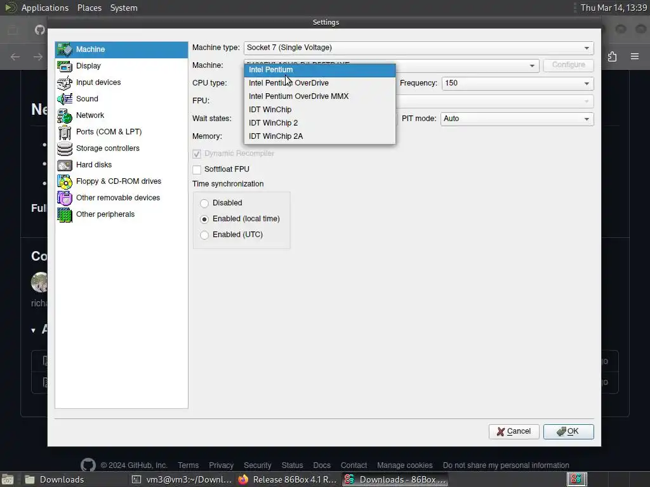Choose IDT WinChip 2A from the list

(x=320, y=136)
